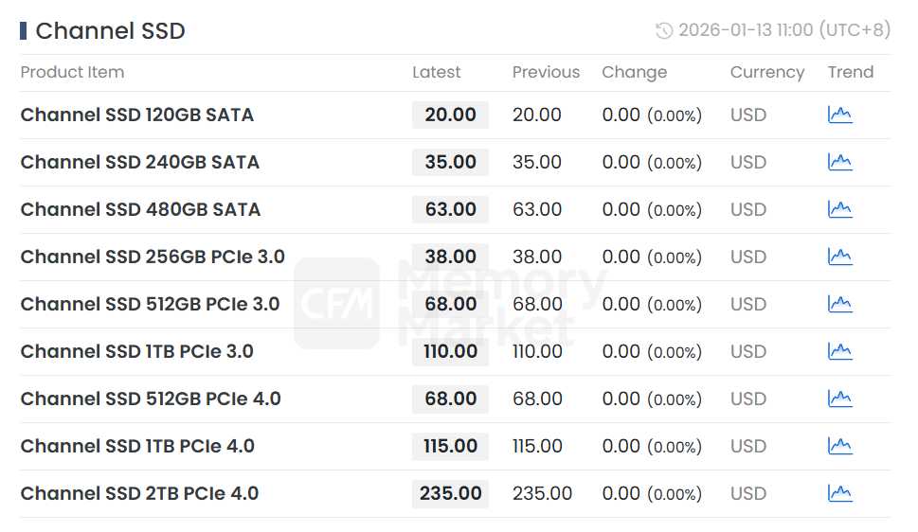Show trend chart for Channel SSD 480GB SATA
Screen dimensions: 918x532
[839, 209]
